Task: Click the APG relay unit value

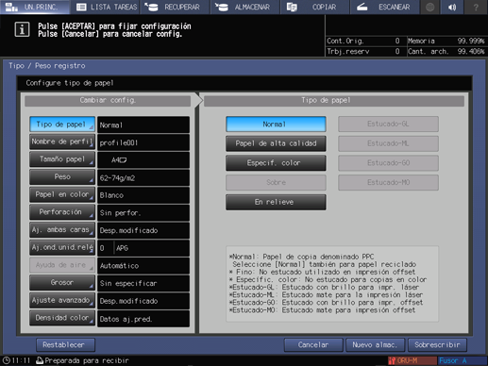Action: 152,248
